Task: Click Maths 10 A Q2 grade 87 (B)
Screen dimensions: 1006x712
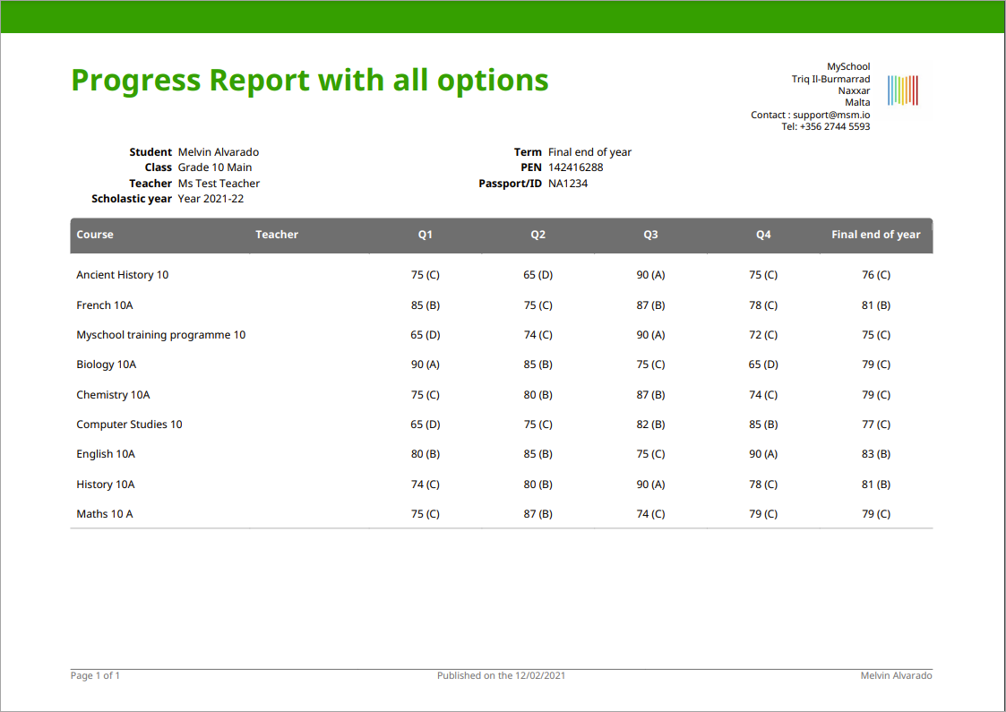Action: pos(537,514)
